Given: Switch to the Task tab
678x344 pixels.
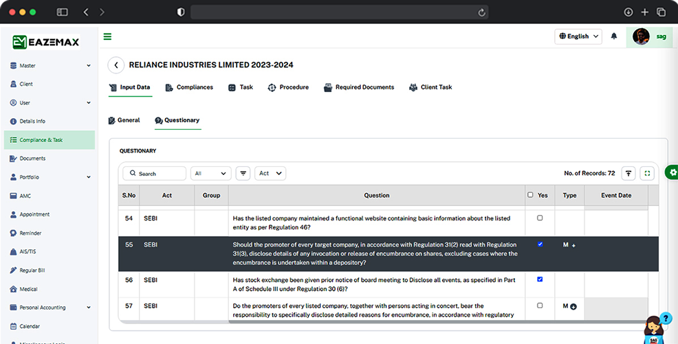Looking at the screenshot, I should pyautogui.click(x=241, y=88).
